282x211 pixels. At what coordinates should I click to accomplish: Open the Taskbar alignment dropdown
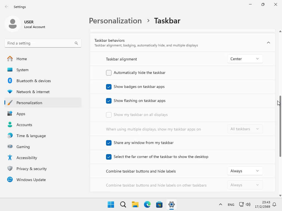click(245, 59)
